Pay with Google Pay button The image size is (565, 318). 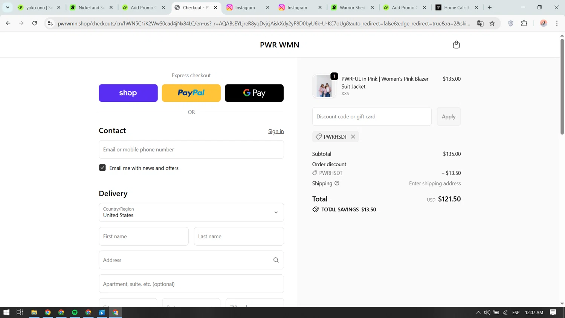[254, 93]
